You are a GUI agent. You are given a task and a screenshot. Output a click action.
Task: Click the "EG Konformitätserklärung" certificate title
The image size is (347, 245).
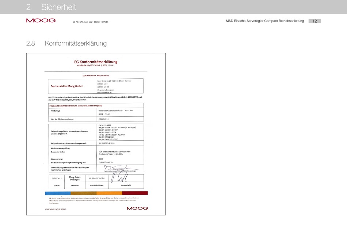click(96, 62)
